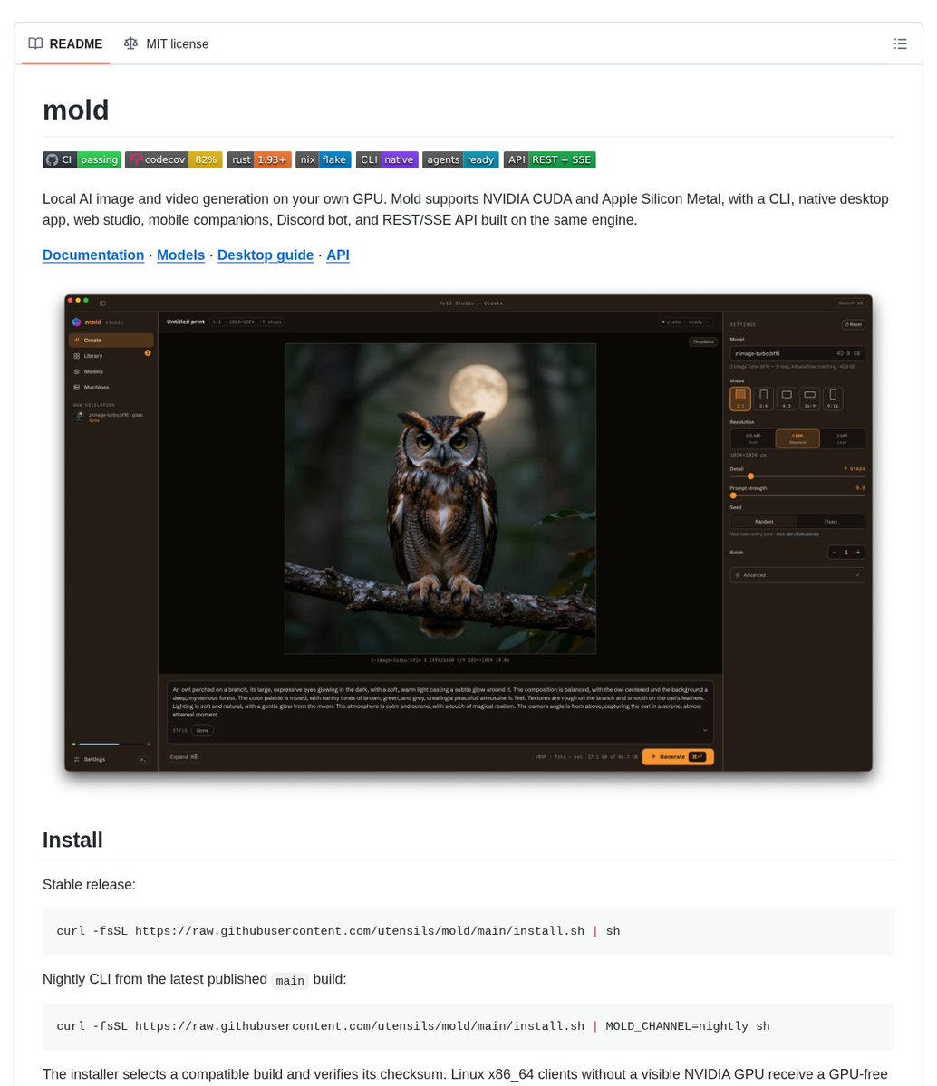Open the README outline list icon

tap(900, 43)
